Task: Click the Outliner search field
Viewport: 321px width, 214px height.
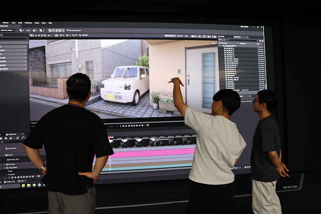Action: tap(241, 40)
